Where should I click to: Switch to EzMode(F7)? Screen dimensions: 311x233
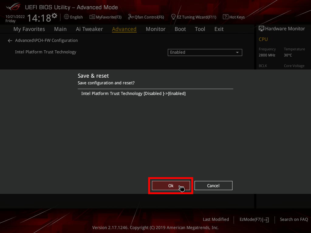pyautogui.click(x=251, y=219)
